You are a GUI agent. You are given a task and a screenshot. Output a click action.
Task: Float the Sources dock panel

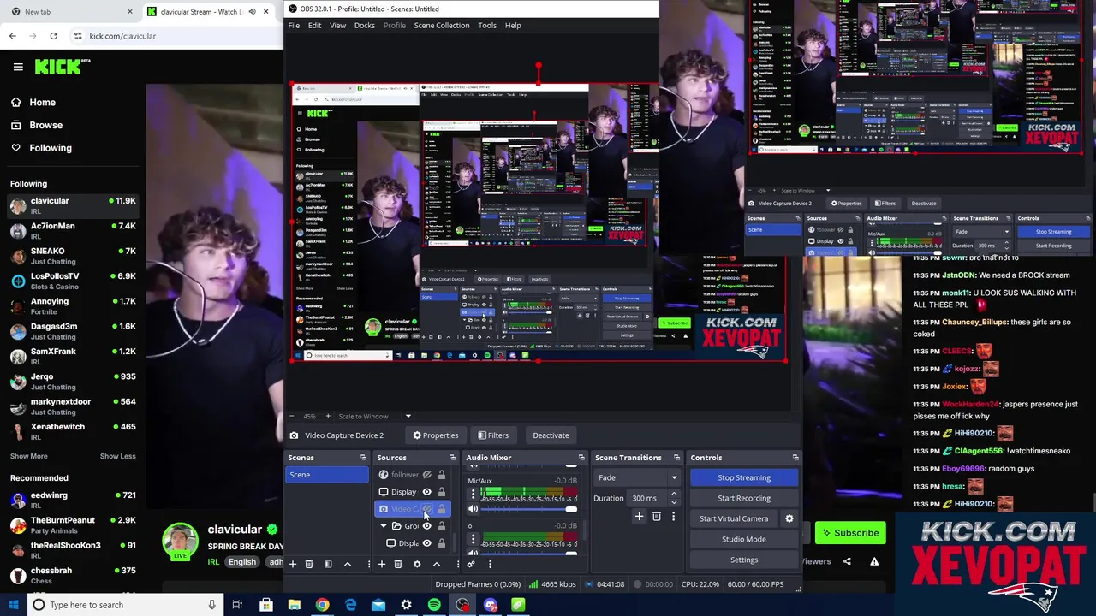[452, 458]
